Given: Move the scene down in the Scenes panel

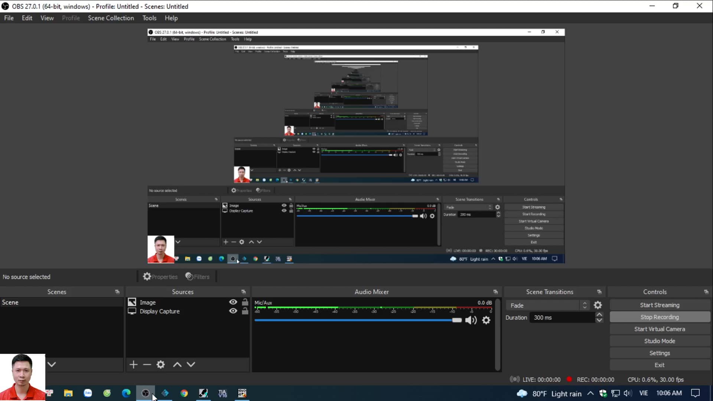Looking at the screenshot, I should [52, 364].
